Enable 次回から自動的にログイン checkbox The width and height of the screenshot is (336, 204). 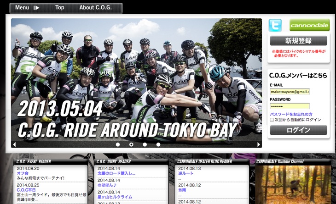pos(272,120)
